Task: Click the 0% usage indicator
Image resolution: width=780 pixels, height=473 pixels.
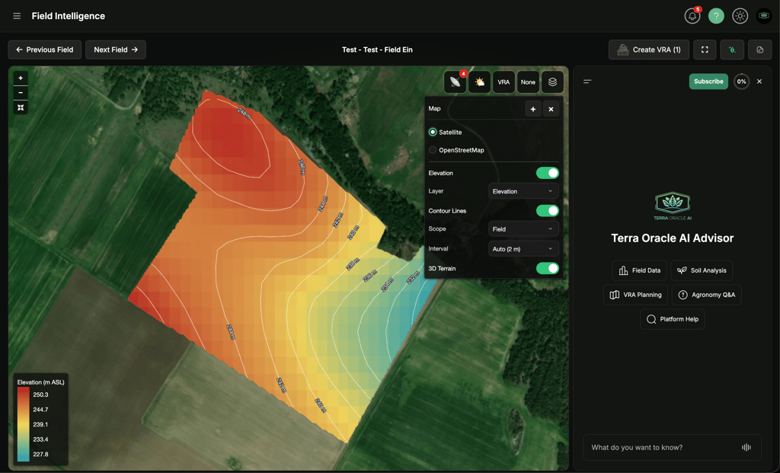Action: coord(741,81)
